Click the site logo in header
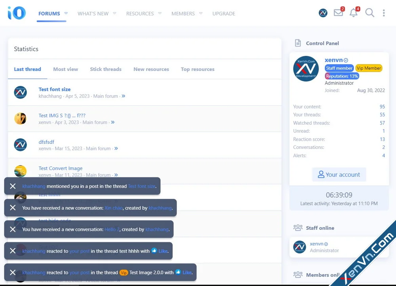 17,13
